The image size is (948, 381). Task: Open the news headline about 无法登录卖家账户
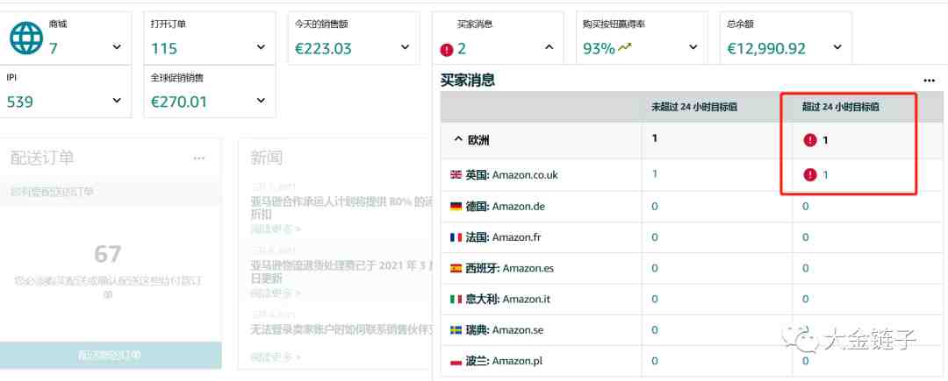pos(342,329)
